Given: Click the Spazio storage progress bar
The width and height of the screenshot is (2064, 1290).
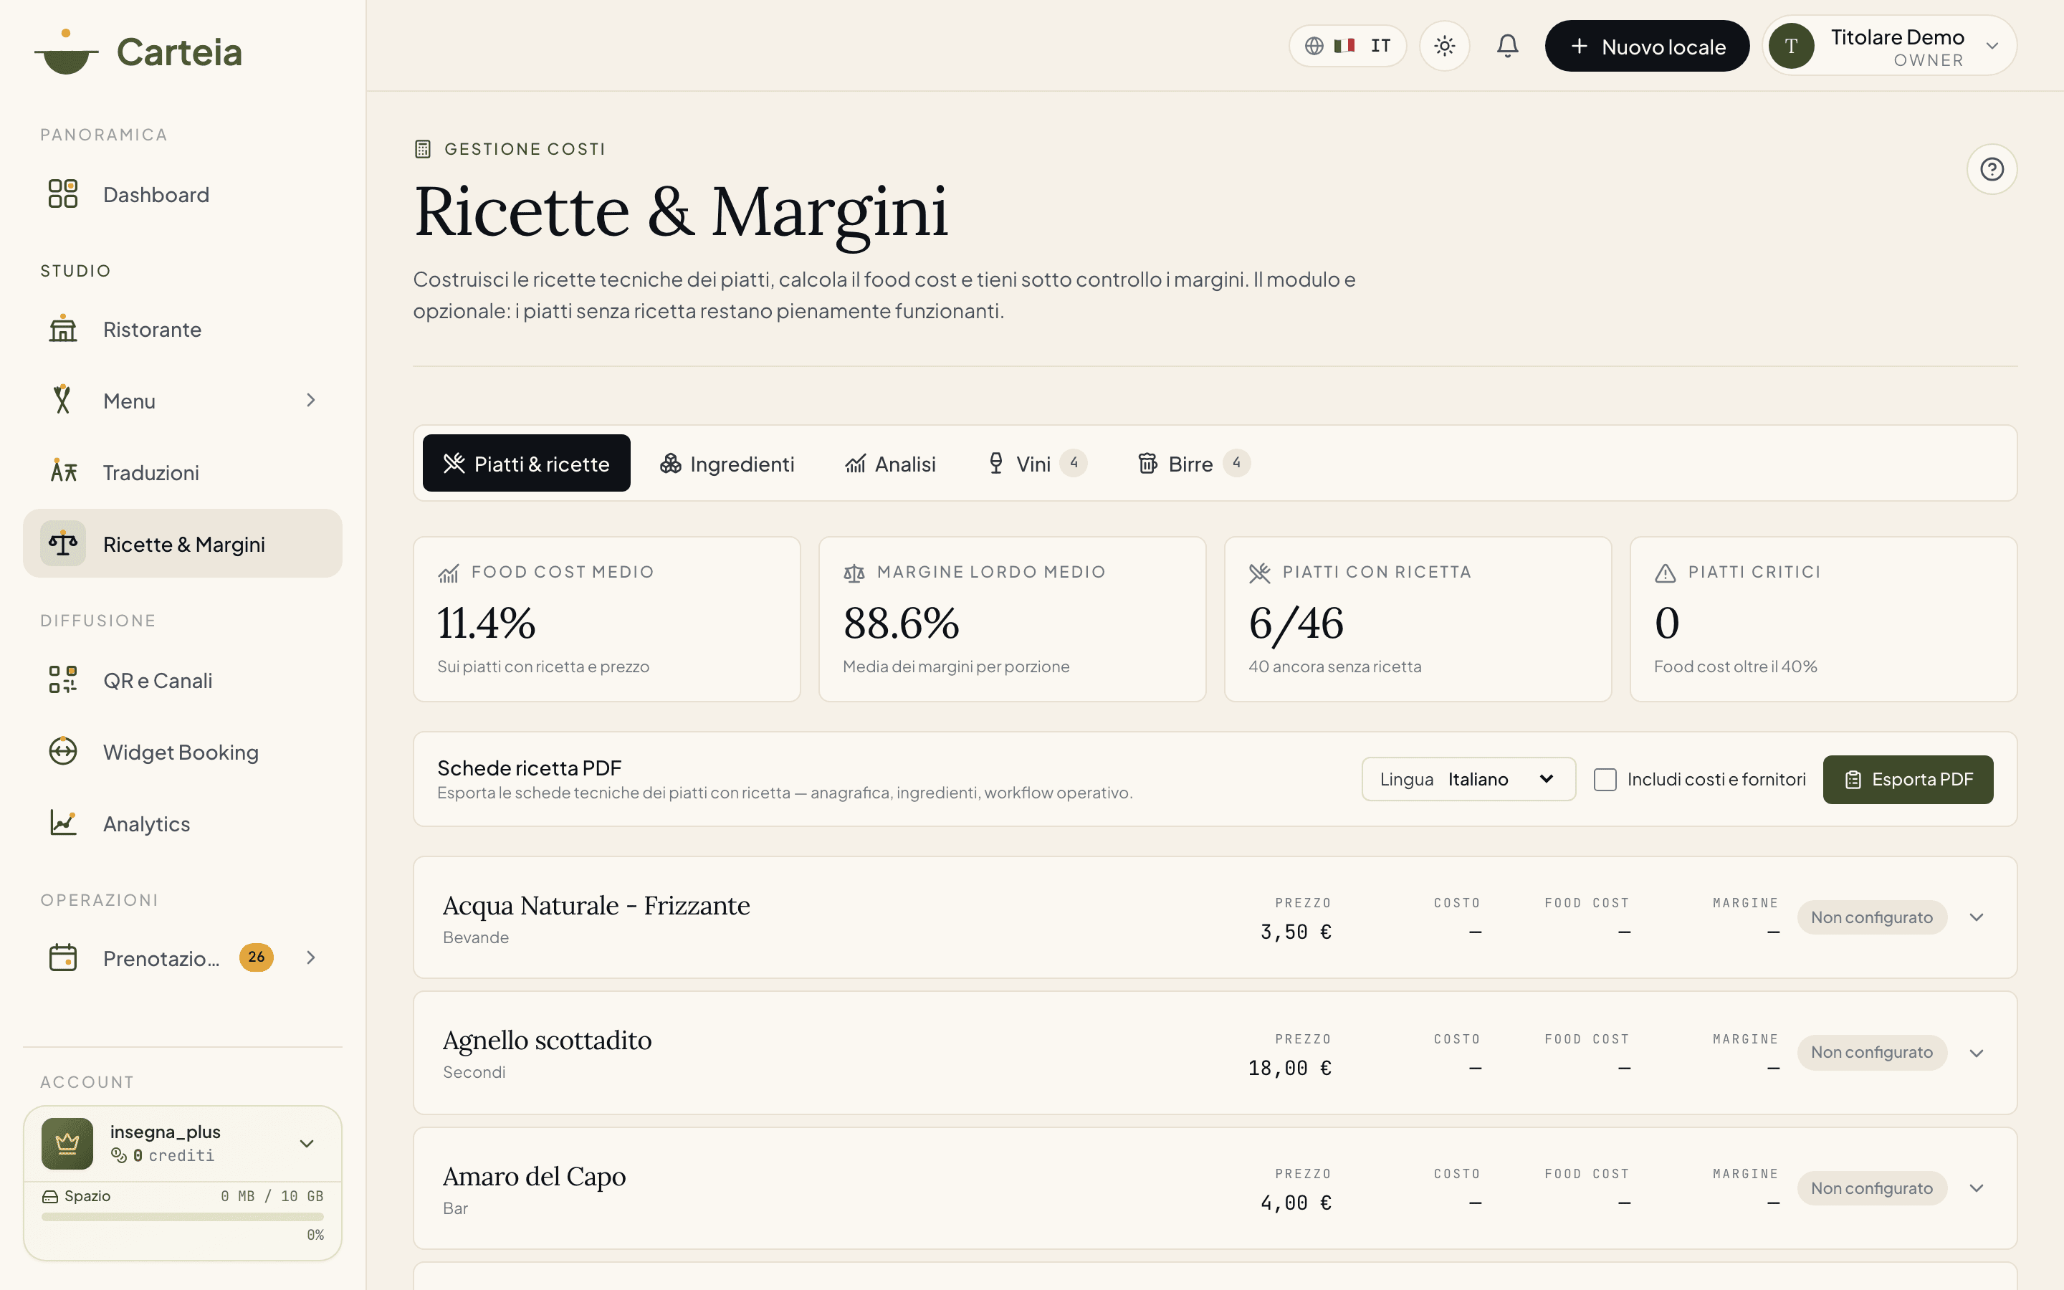Looking at the screenshot, I should (183, 1218).
